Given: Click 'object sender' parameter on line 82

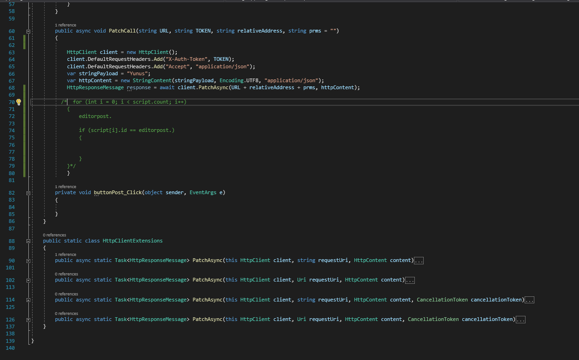Looking at the screenshot, I should tap(164, 193).
